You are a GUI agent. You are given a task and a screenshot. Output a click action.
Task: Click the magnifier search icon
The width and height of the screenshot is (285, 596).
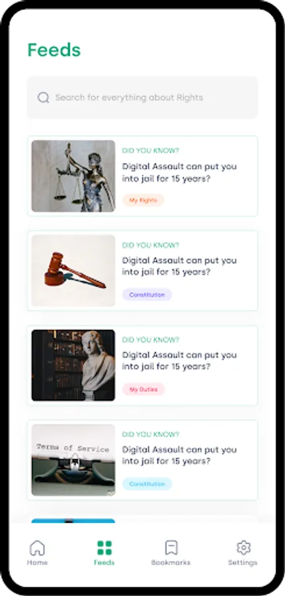click(43, 98)
